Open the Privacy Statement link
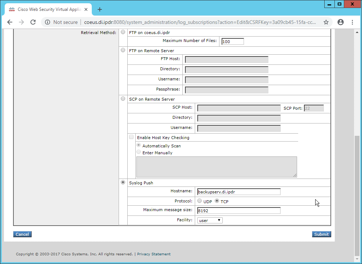This screenshot has height=264, width=362. point(154,254)
